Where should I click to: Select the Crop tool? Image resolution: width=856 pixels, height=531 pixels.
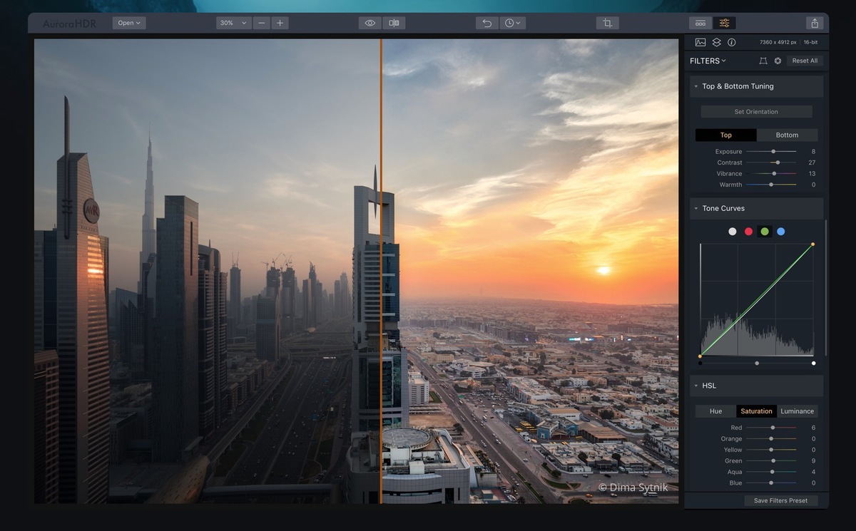(608, 23)
